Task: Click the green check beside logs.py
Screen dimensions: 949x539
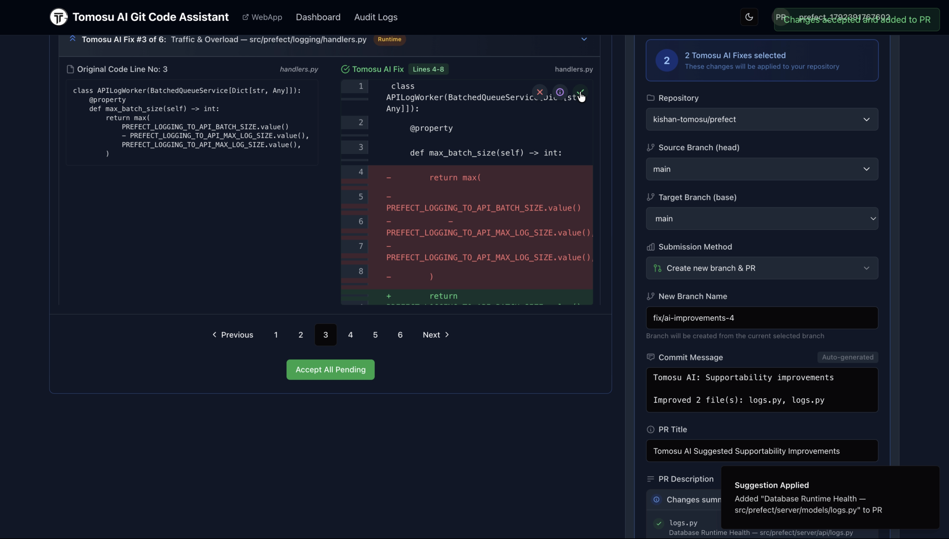Action: pyautogui.click(x=659, y=523)
